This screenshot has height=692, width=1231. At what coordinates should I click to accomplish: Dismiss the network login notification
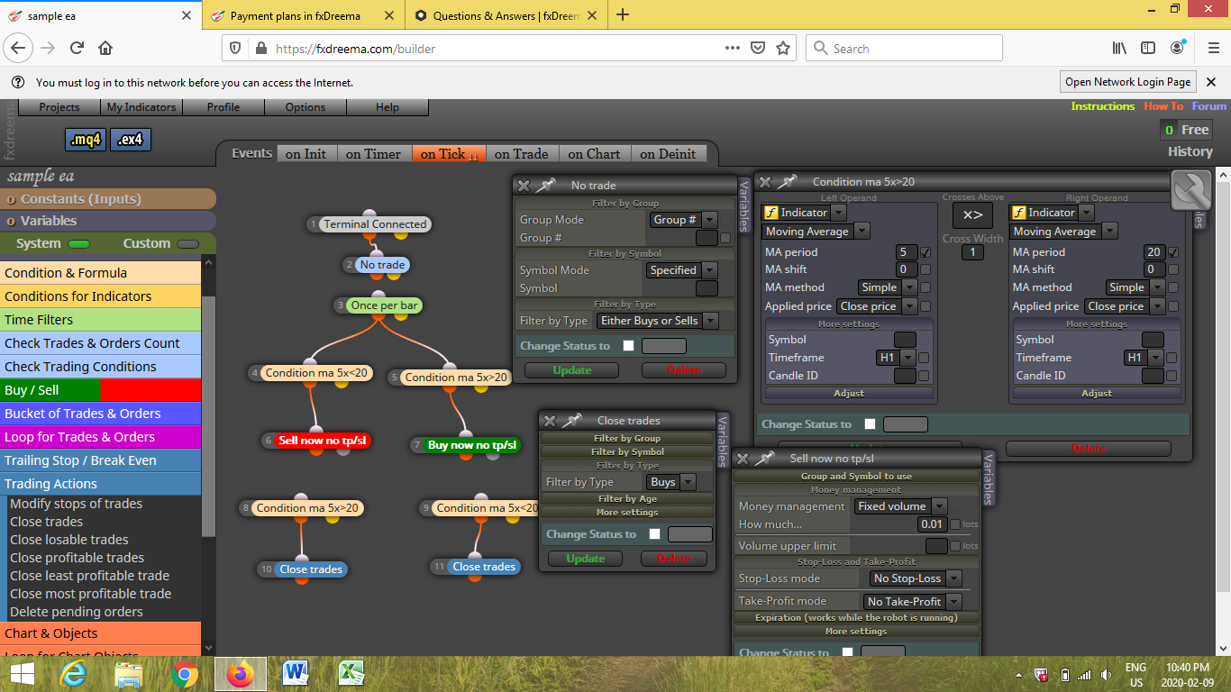pos(1211,82)
